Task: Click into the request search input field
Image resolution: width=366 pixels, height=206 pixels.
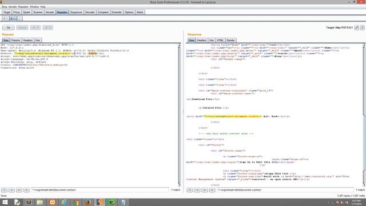Action: coord(100,190)
